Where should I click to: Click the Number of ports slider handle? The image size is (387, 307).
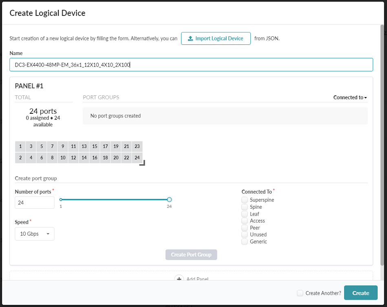pos(169,199)
